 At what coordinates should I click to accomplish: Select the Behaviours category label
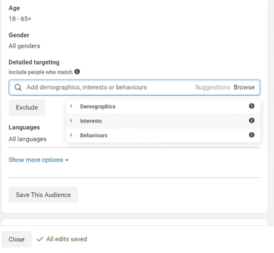[94, 135]
